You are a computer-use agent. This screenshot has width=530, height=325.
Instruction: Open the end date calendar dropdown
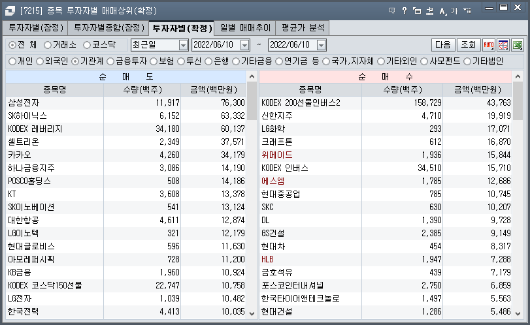click(321, 45)
